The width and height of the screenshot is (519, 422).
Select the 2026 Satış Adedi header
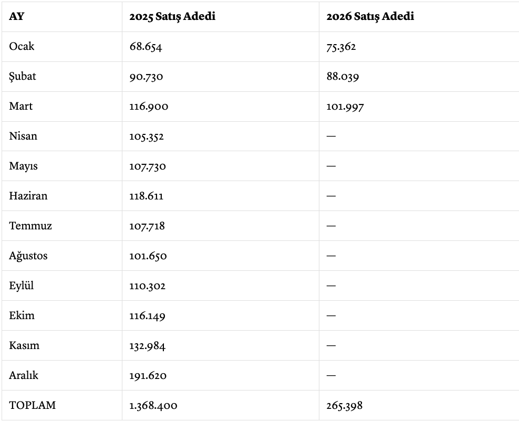coord(370,16)
